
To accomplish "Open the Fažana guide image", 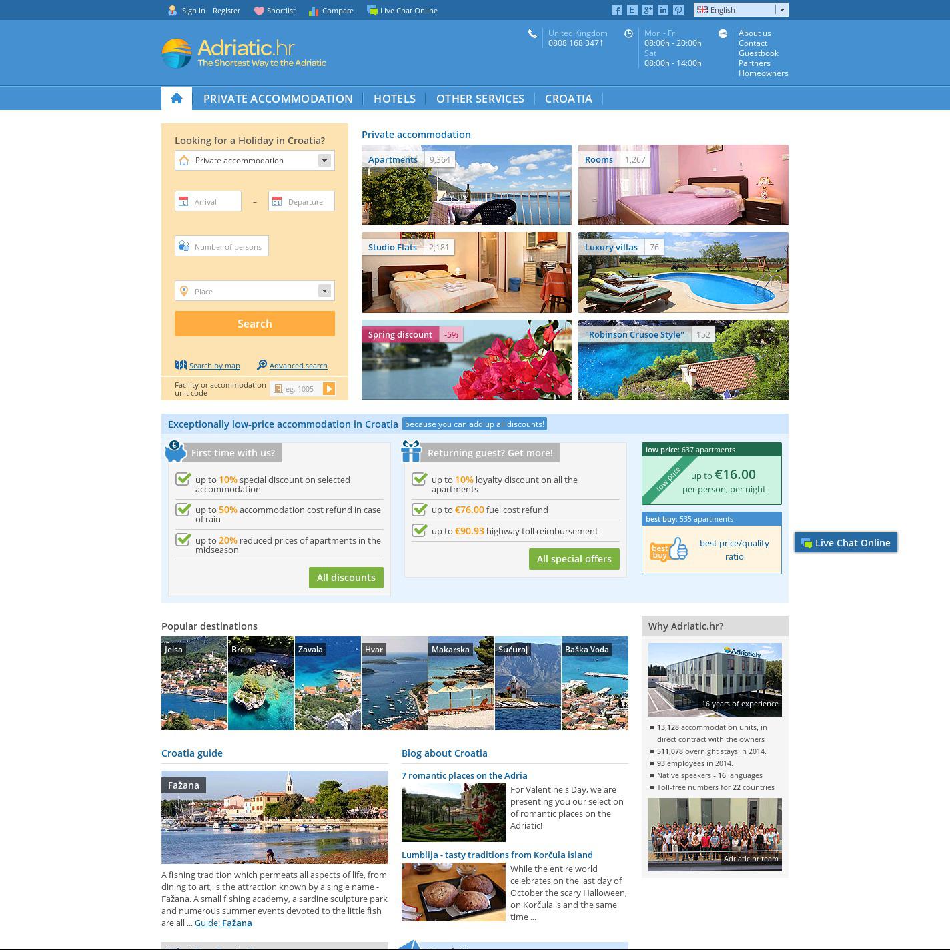I will (275, 817).
